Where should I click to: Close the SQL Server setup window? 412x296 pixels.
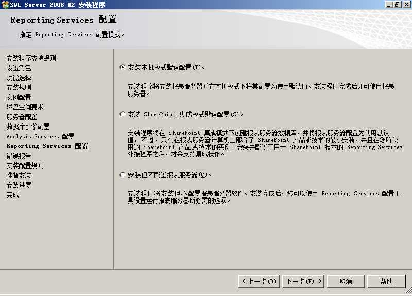(406, 5)
